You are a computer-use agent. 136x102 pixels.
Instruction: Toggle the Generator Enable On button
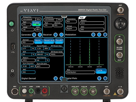point(36,23)
